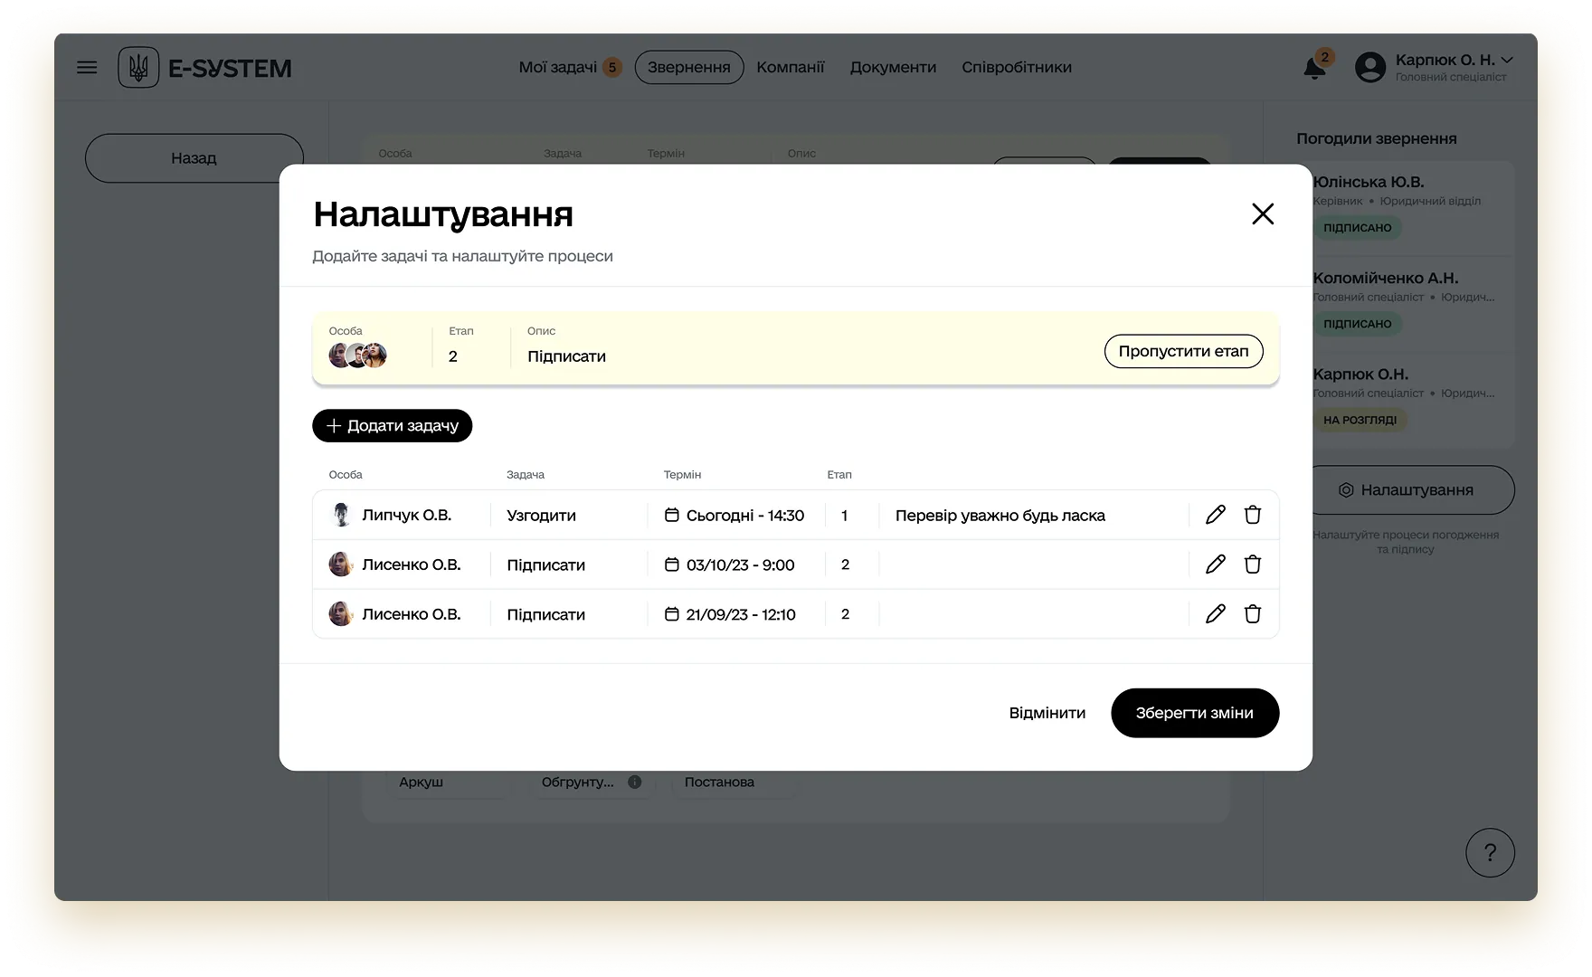The height and width of the screenshot is (977, 1592).
Task: Edit the Липчук О.В. task row
Action: click(1216, 515)
